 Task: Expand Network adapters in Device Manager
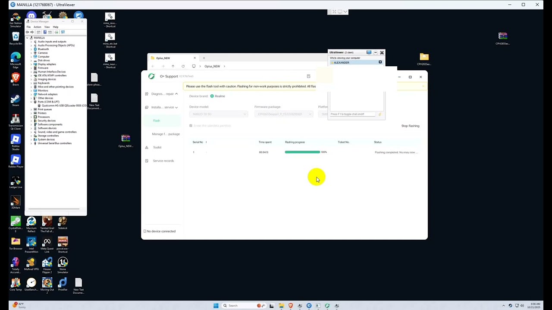click(31, 94)
